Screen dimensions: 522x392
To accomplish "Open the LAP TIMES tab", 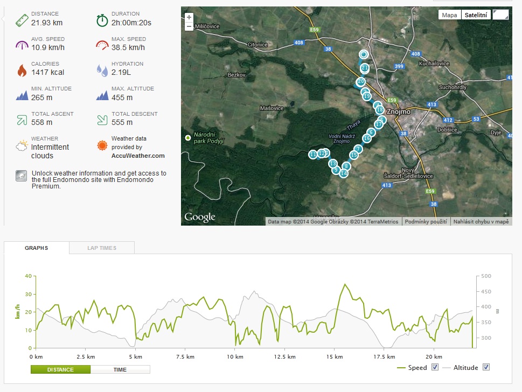I will click(x=102, y=248).
